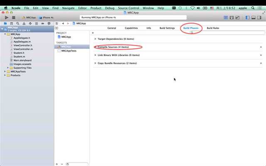Delete the selected target with minus

click(62, 164)
